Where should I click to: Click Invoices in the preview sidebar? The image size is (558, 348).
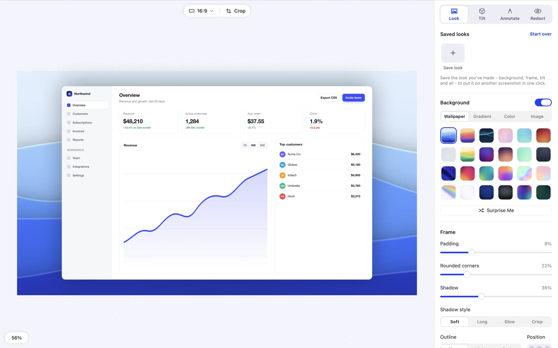(86, 131)
